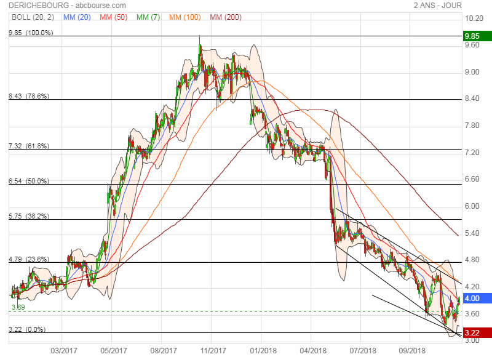Image resolution: width=492 pixels, height=357 pixels.
Task: Click the 7.80 price axis value
Action: (472, 126)
